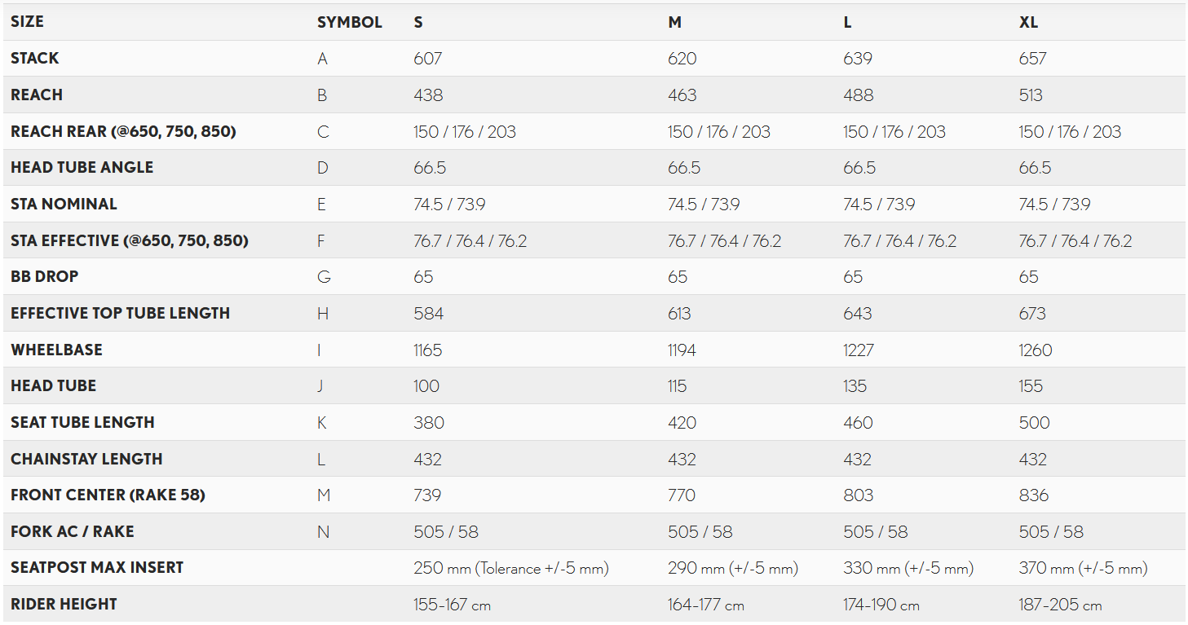This screenshot has height=625, width=1188.
Task: Click the stack value 607 for size S
Action: 427,59
